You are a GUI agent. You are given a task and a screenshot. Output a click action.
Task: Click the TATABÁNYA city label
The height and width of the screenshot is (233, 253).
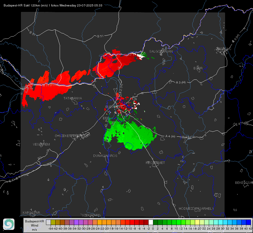(73, 98)
